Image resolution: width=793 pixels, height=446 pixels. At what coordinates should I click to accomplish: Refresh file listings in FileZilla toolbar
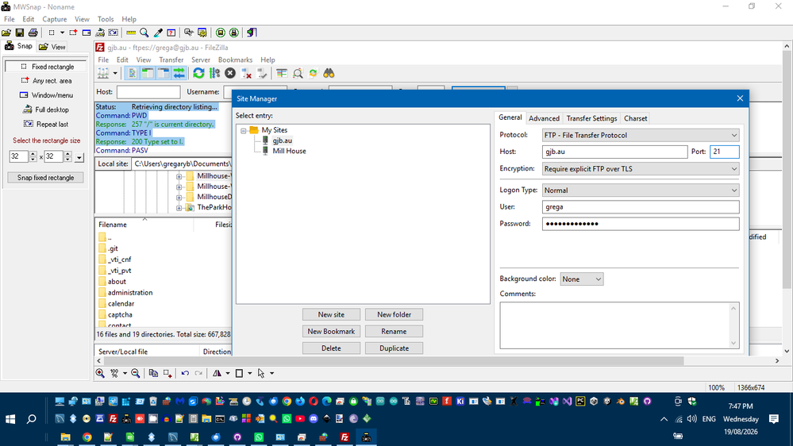pos(198,73)
